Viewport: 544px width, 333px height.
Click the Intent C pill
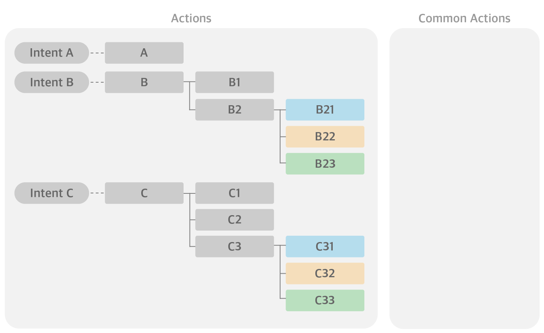[x=51, y=193]
